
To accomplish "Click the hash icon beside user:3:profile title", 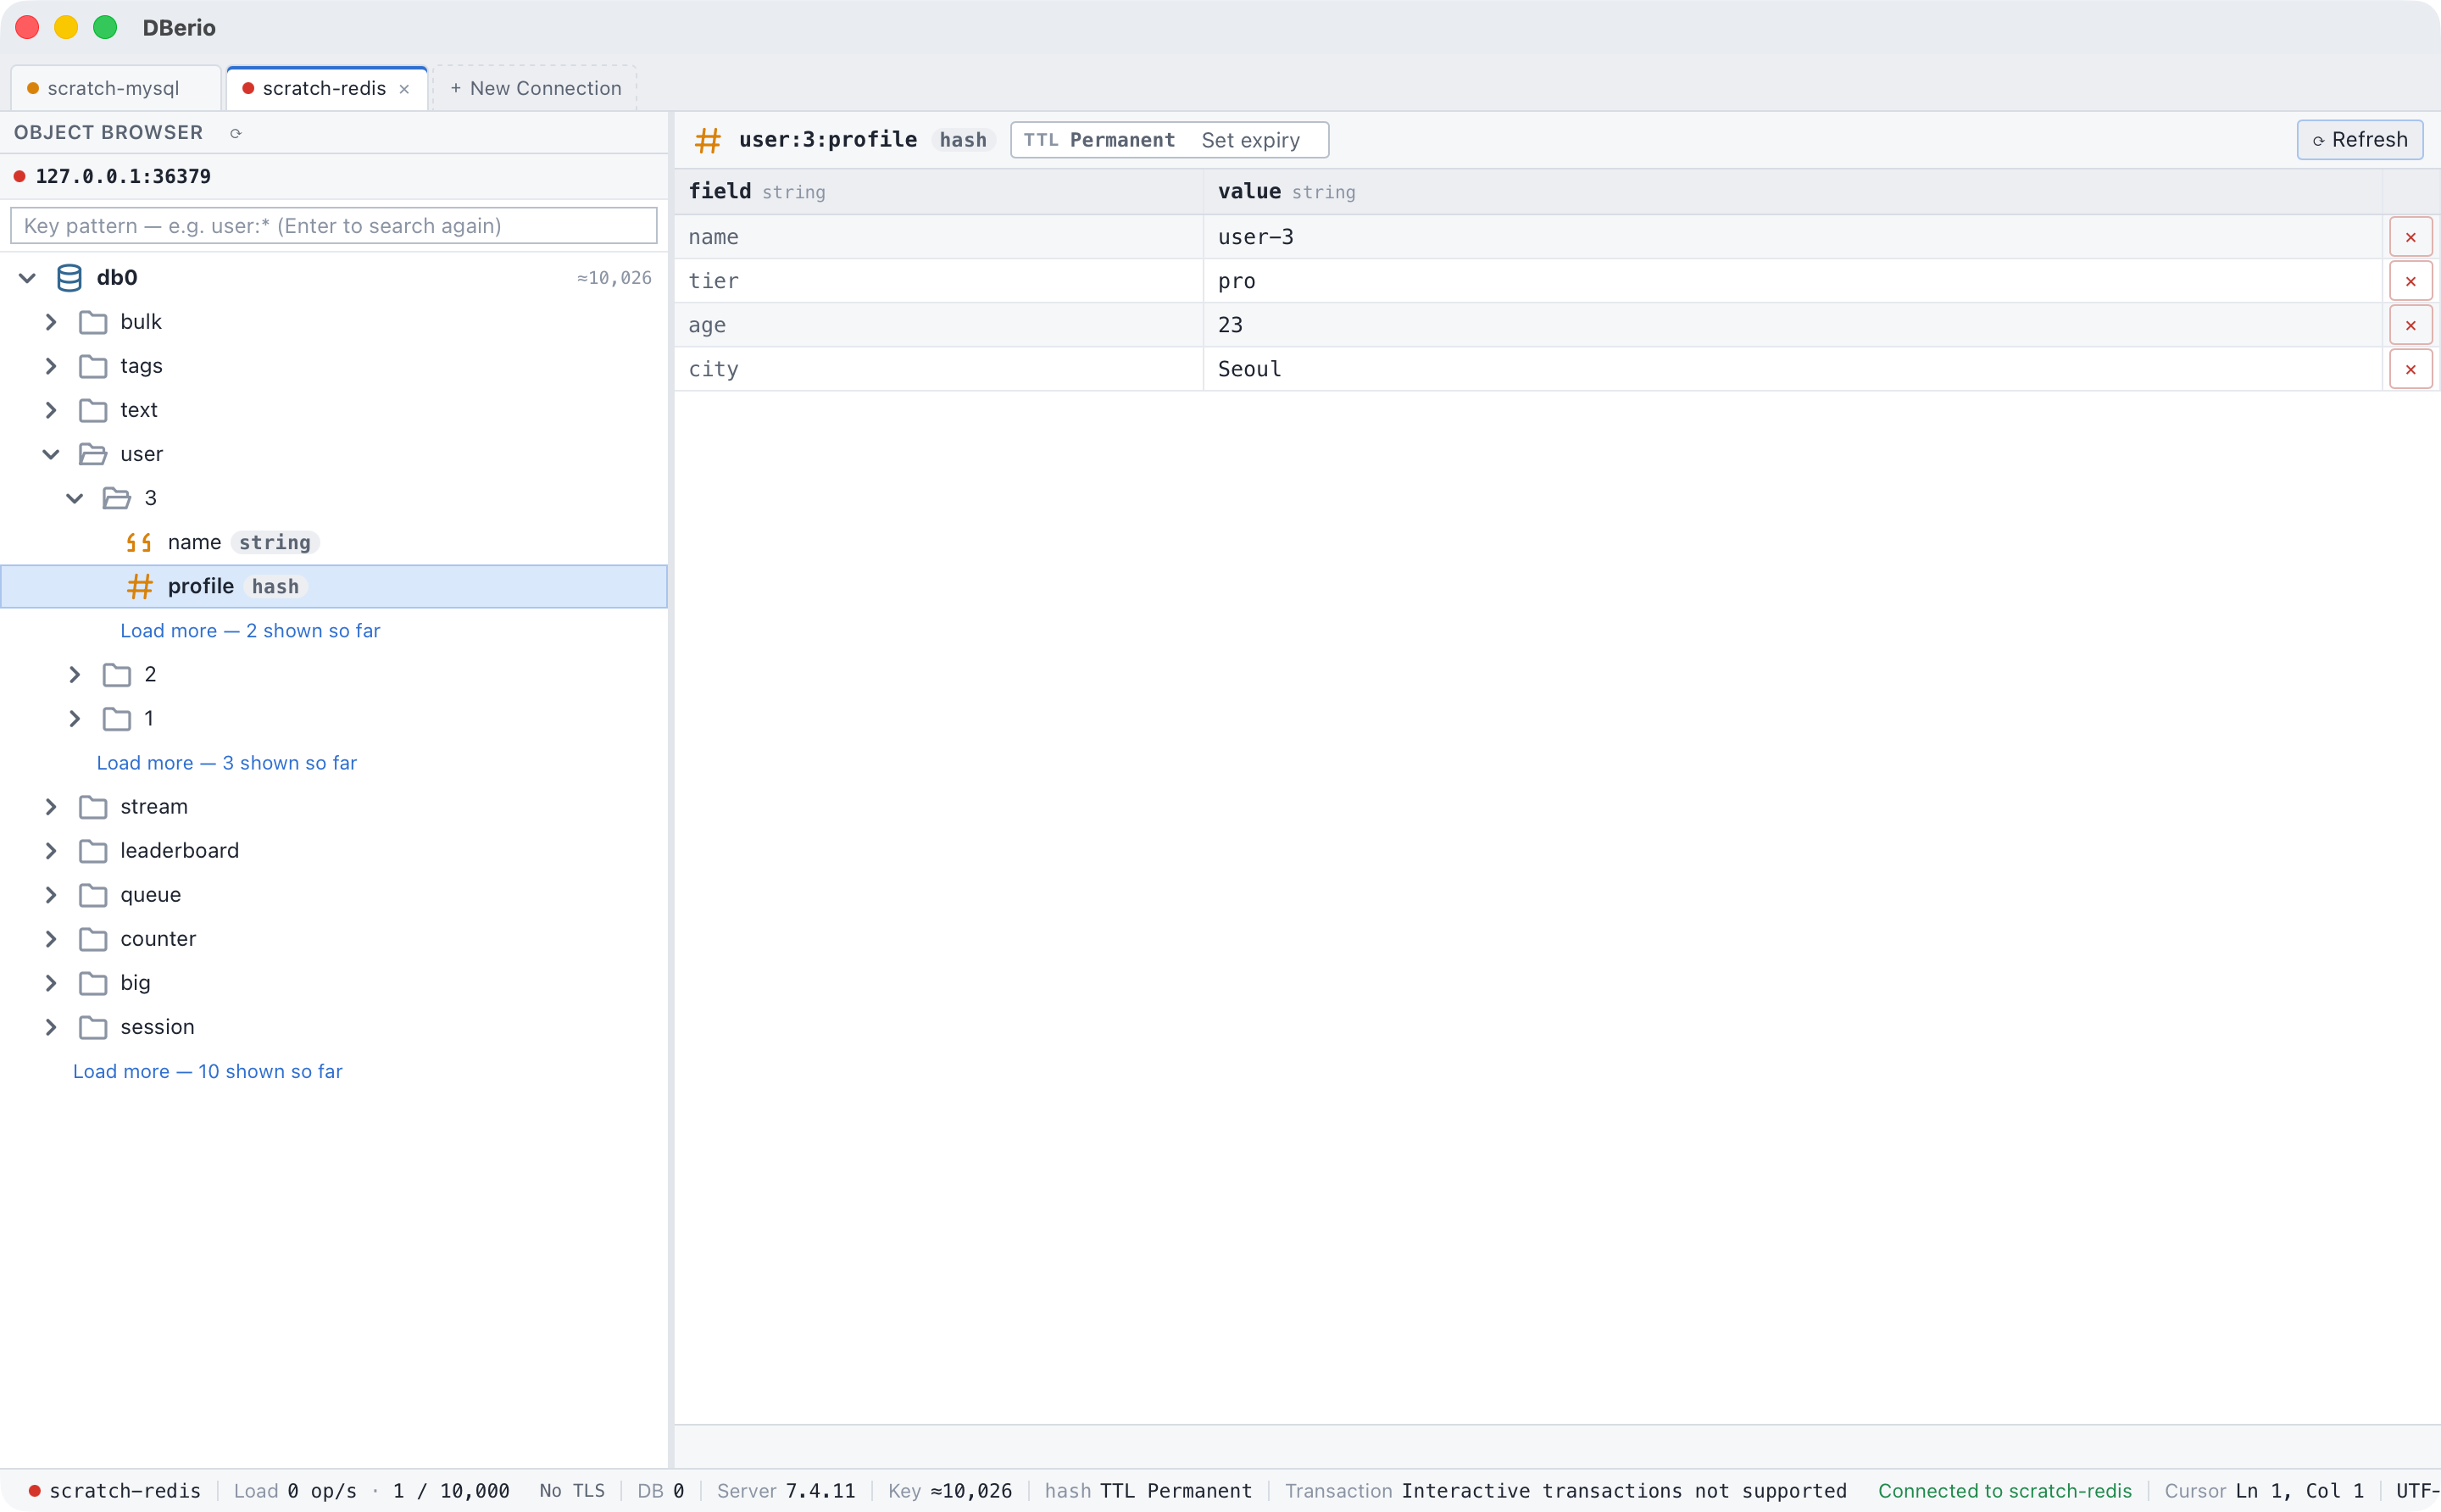I will click(708, 140).
